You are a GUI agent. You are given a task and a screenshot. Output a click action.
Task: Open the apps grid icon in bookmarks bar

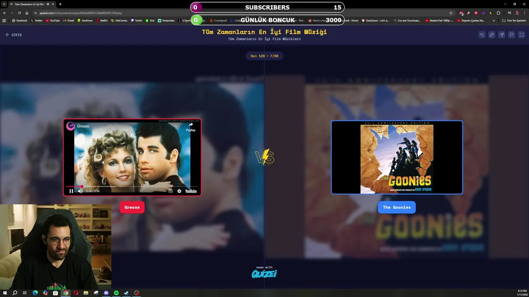click(x=4, y=20)
